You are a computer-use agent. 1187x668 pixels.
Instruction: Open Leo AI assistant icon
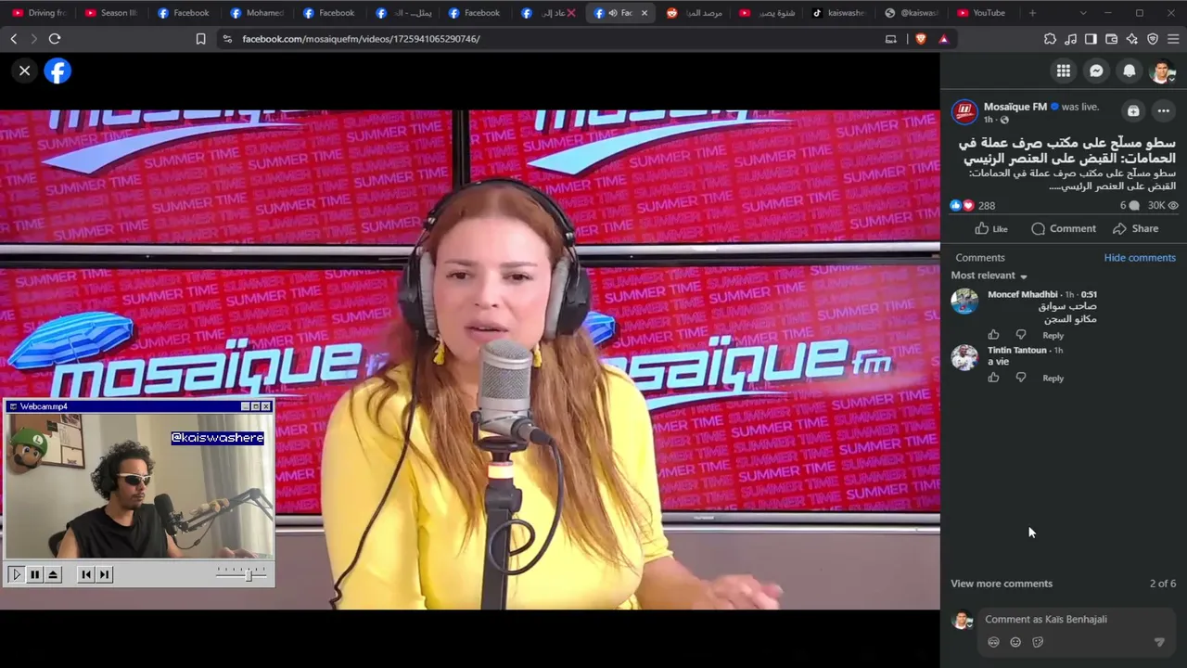pyautogui.click(x=1131, y=39)
